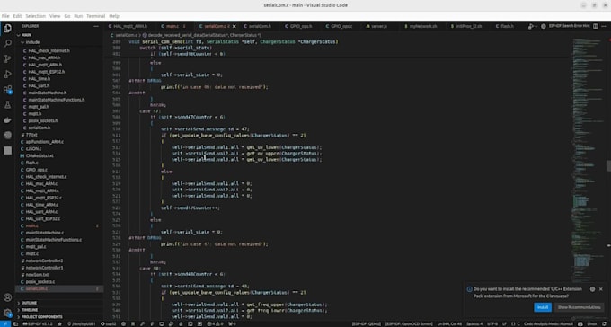Click ESP-IDF: Search Error Hint button
611x327 pixels.
click(x=569, y=26)
